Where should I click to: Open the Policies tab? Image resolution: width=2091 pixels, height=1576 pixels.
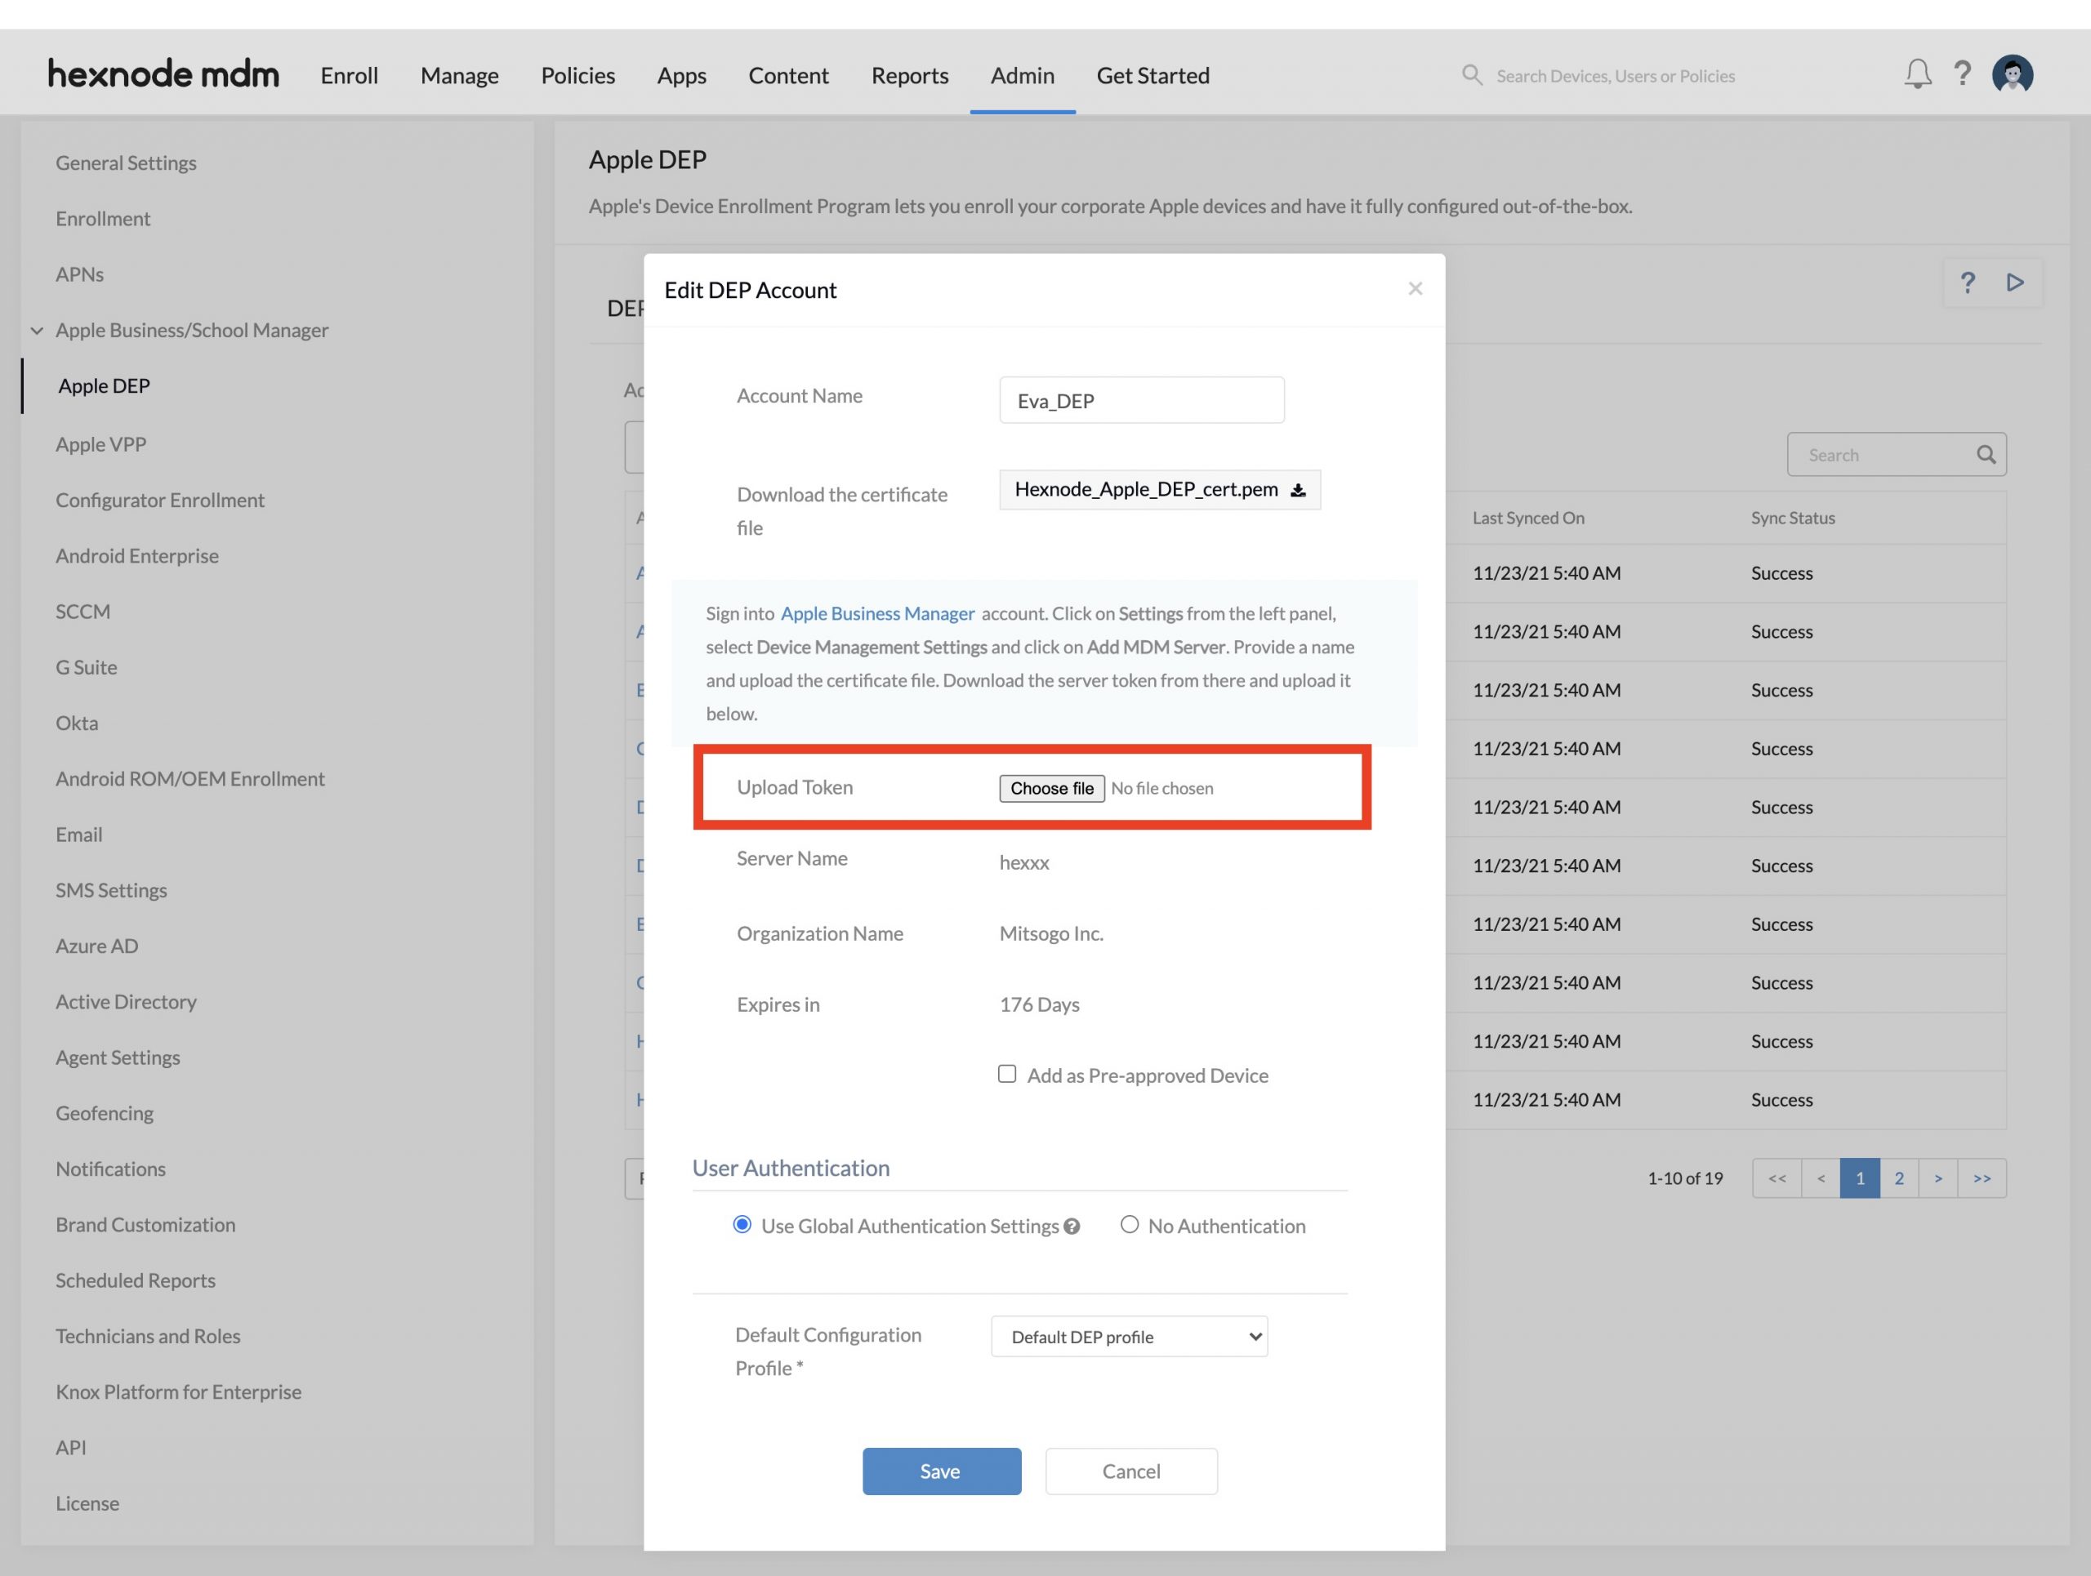(x=577, y=76)
